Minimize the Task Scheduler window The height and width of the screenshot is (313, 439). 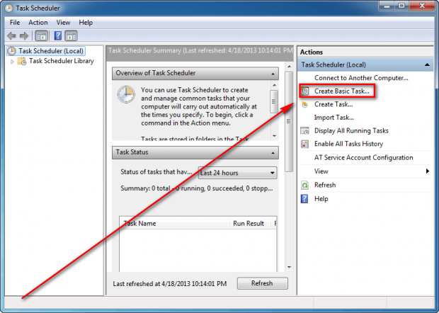click(x=387, y=6)
